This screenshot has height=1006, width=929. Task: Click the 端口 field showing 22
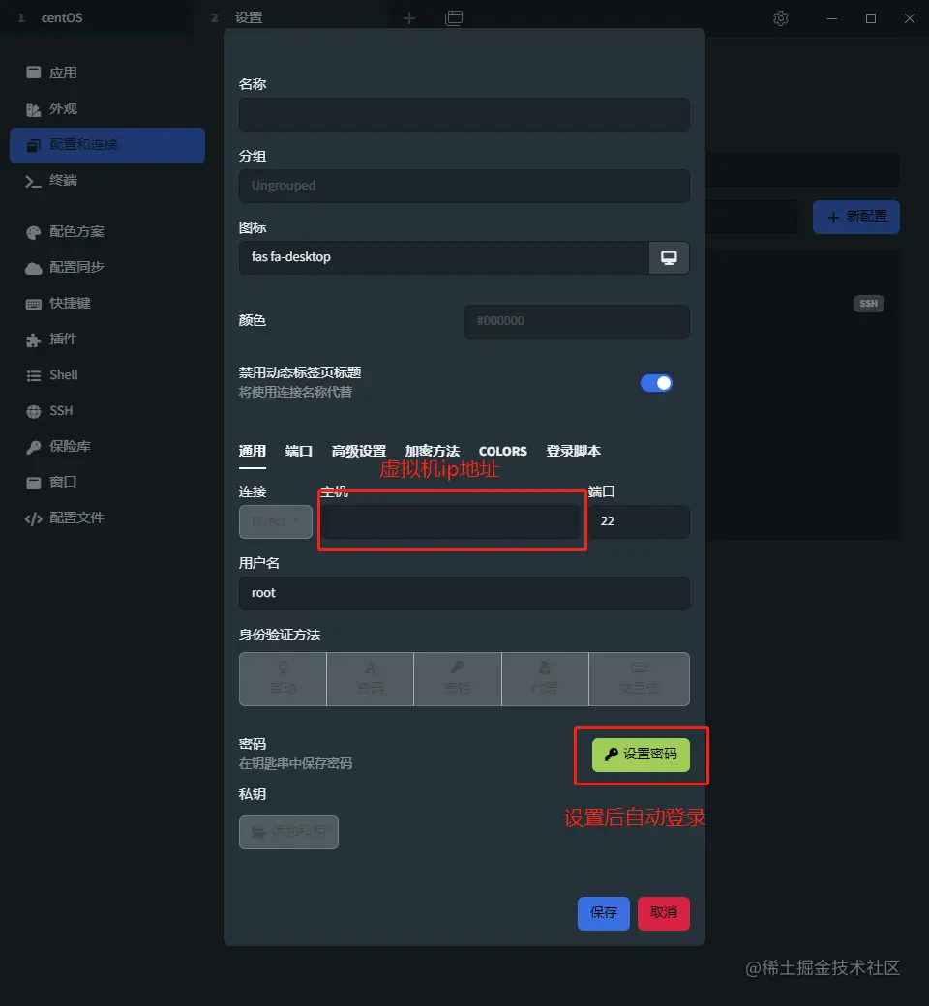tap(639, 521)
